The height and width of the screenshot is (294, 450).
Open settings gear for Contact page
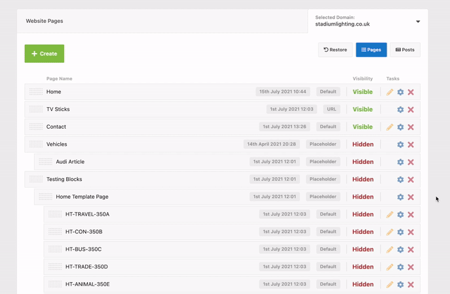400,127
